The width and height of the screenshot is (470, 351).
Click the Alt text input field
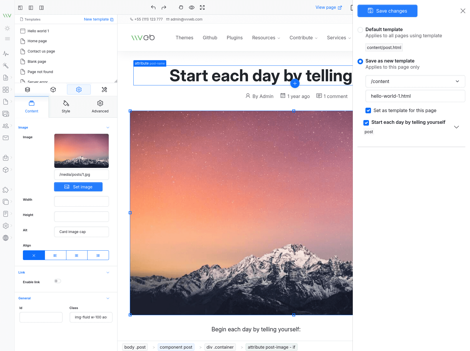click(81, 232)
